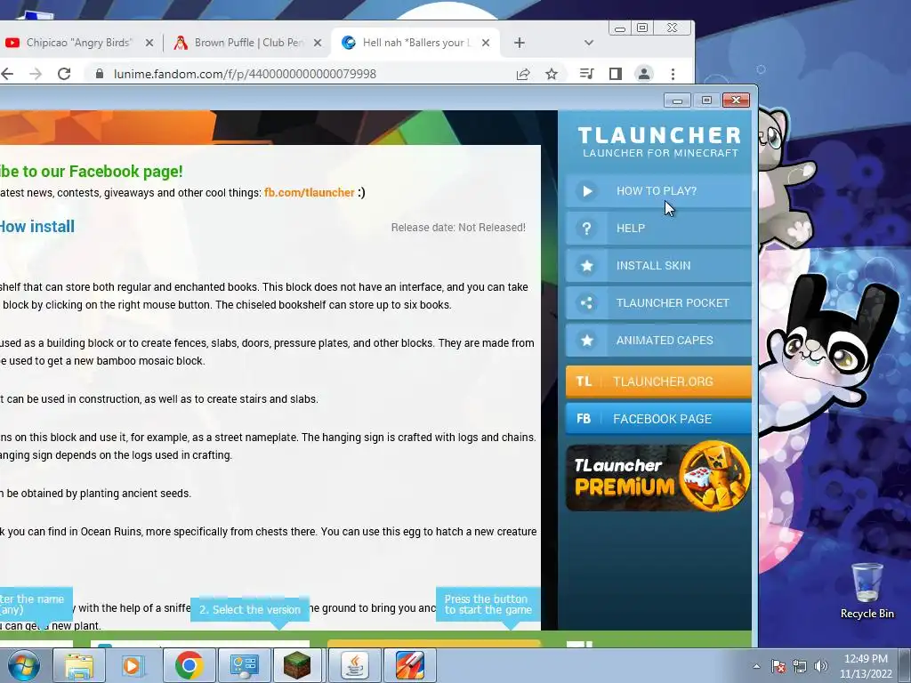
Task: Open the HOW TO PLAY? menu item
Action: pyautogui.click(x=658, y=191)
